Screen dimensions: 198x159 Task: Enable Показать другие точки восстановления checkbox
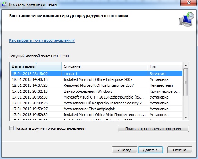tap(11, 128)
